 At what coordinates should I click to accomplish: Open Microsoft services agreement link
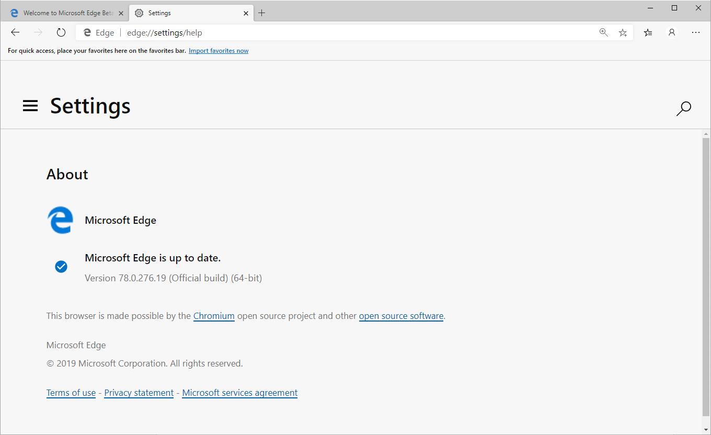240,393
